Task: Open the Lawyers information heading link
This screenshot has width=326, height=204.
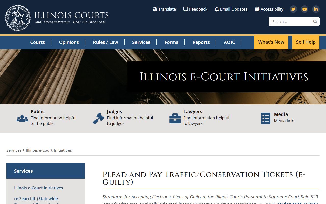Action: click(x=193, y=111)
